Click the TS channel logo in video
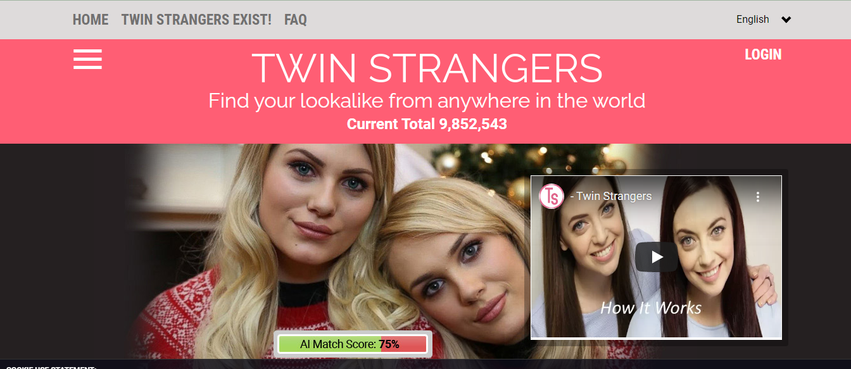 coord(552,196)
